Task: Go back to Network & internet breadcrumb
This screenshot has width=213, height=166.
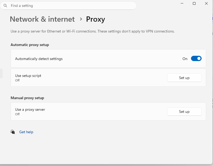Action: coord(42,19)
